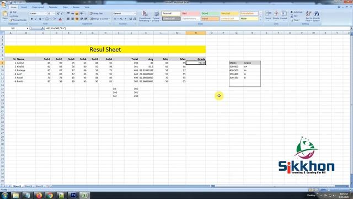Apply the Bad cell style swatch
353x199 pixels.
[x=190, y=13]
